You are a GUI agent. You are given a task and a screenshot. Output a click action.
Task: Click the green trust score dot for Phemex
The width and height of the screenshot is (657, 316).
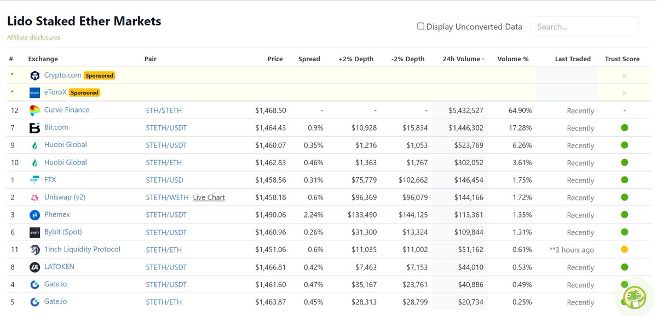624,215
